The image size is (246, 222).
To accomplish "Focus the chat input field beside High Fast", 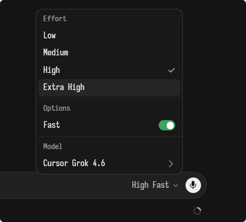I will (x=64, y=185).
